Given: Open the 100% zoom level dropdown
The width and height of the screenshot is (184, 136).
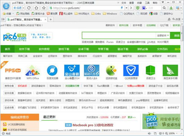Looking at the screenshot, I should 177,133.
